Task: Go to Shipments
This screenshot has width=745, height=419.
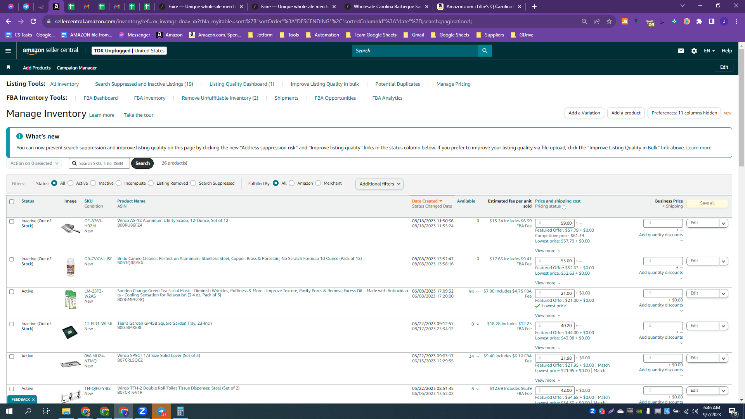Action: (x=286, y=98)
